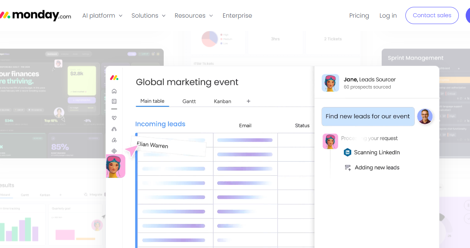Click the 85% metric in finance dashboard
The image size is (470, 248).
(x=60, y=147)
